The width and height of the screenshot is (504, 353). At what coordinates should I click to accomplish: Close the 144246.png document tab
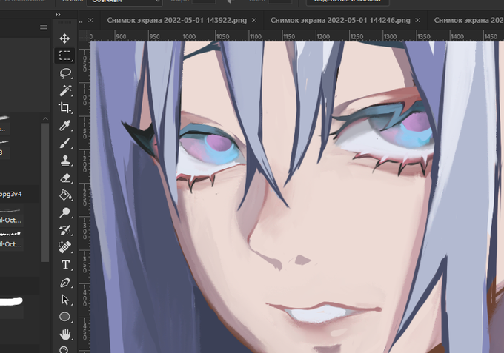tap(417, 20)
